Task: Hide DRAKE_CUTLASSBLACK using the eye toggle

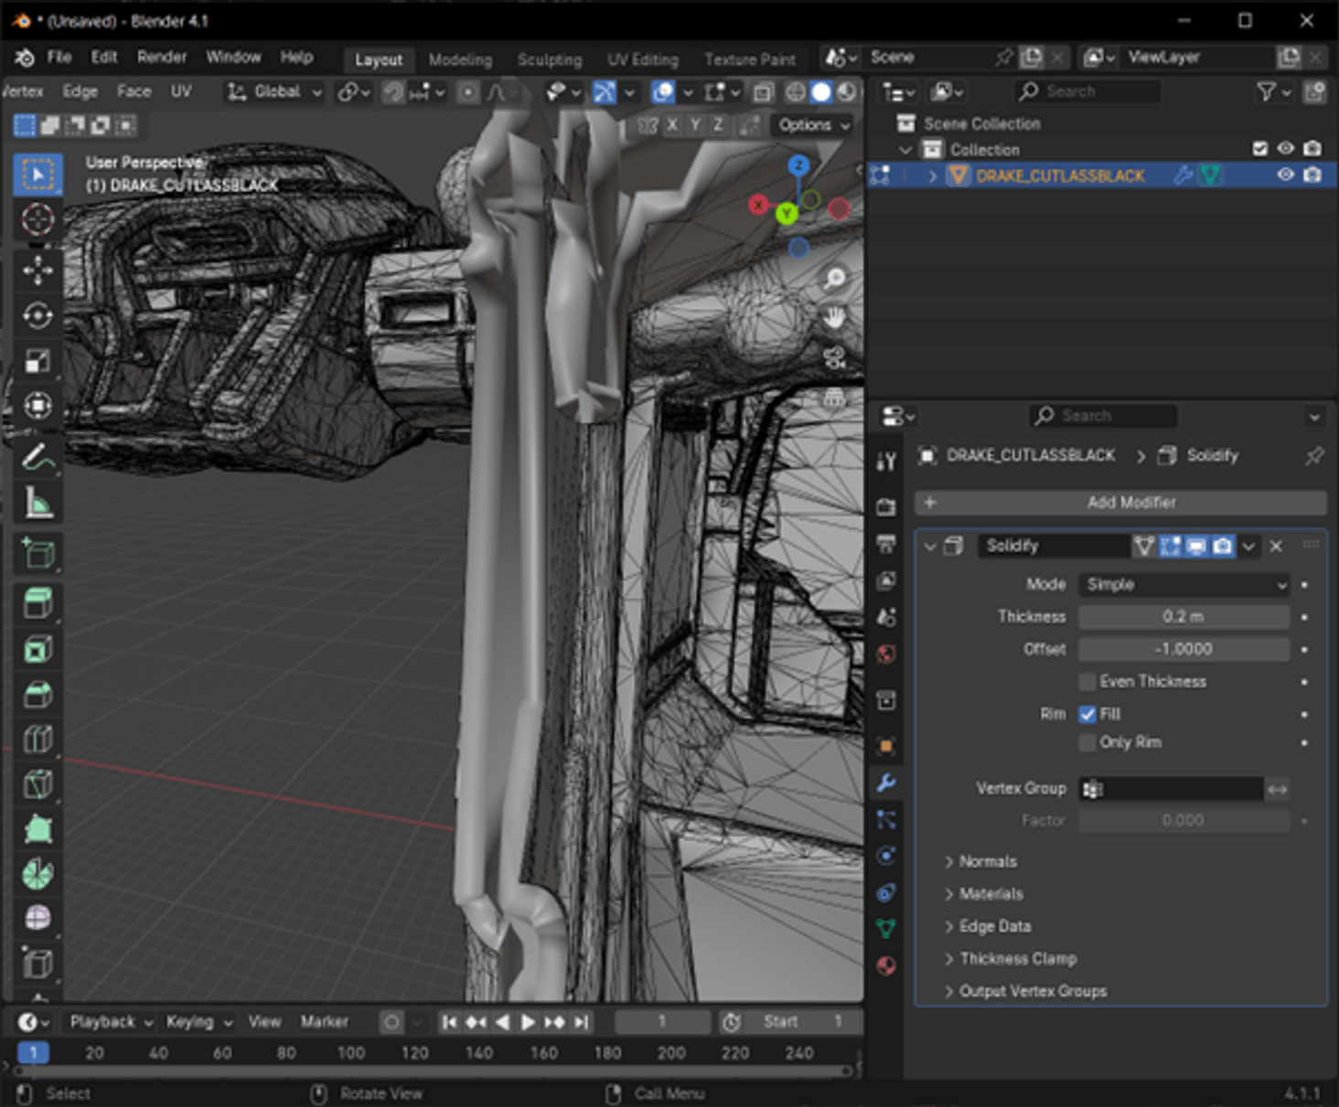Action: pos(1285,176)
